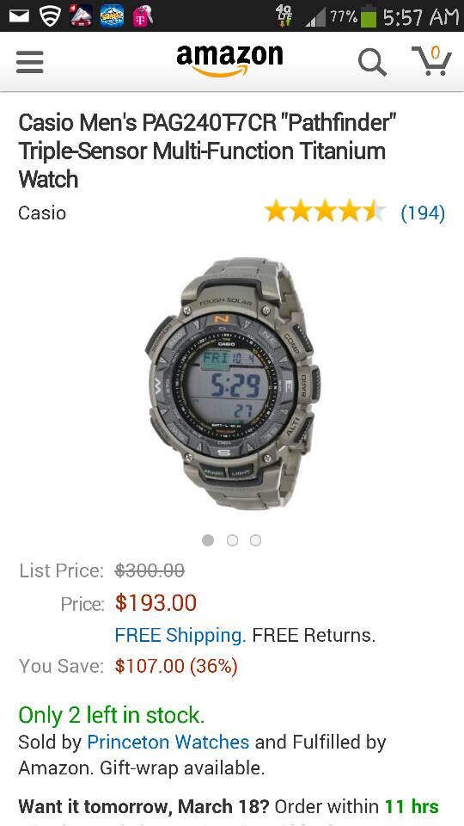
Task: Open the shopping cart icon
Action: (x=431, y=61)
